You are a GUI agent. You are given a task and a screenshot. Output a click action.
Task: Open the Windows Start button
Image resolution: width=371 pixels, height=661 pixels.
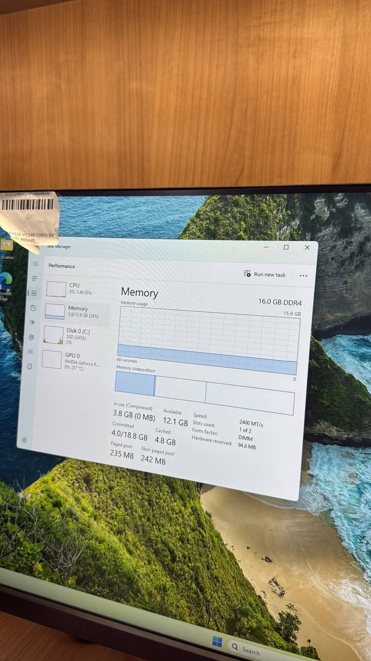click(217, 641)
